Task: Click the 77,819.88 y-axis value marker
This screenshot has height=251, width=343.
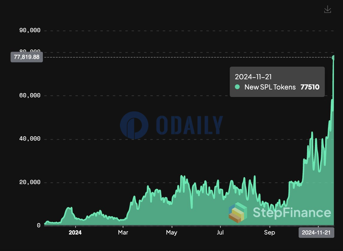Action: (x=27, y=57)
